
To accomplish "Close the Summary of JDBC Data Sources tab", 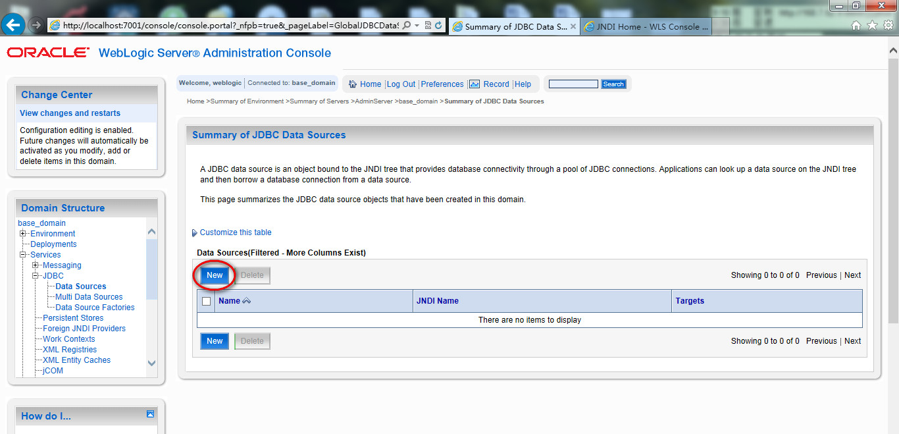I will [573, 26].
